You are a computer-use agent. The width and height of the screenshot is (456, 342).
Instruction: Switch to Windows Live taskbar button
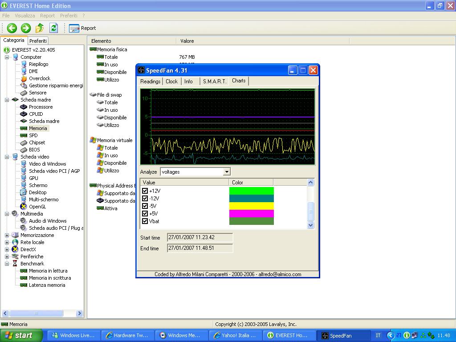click(73, 335)
